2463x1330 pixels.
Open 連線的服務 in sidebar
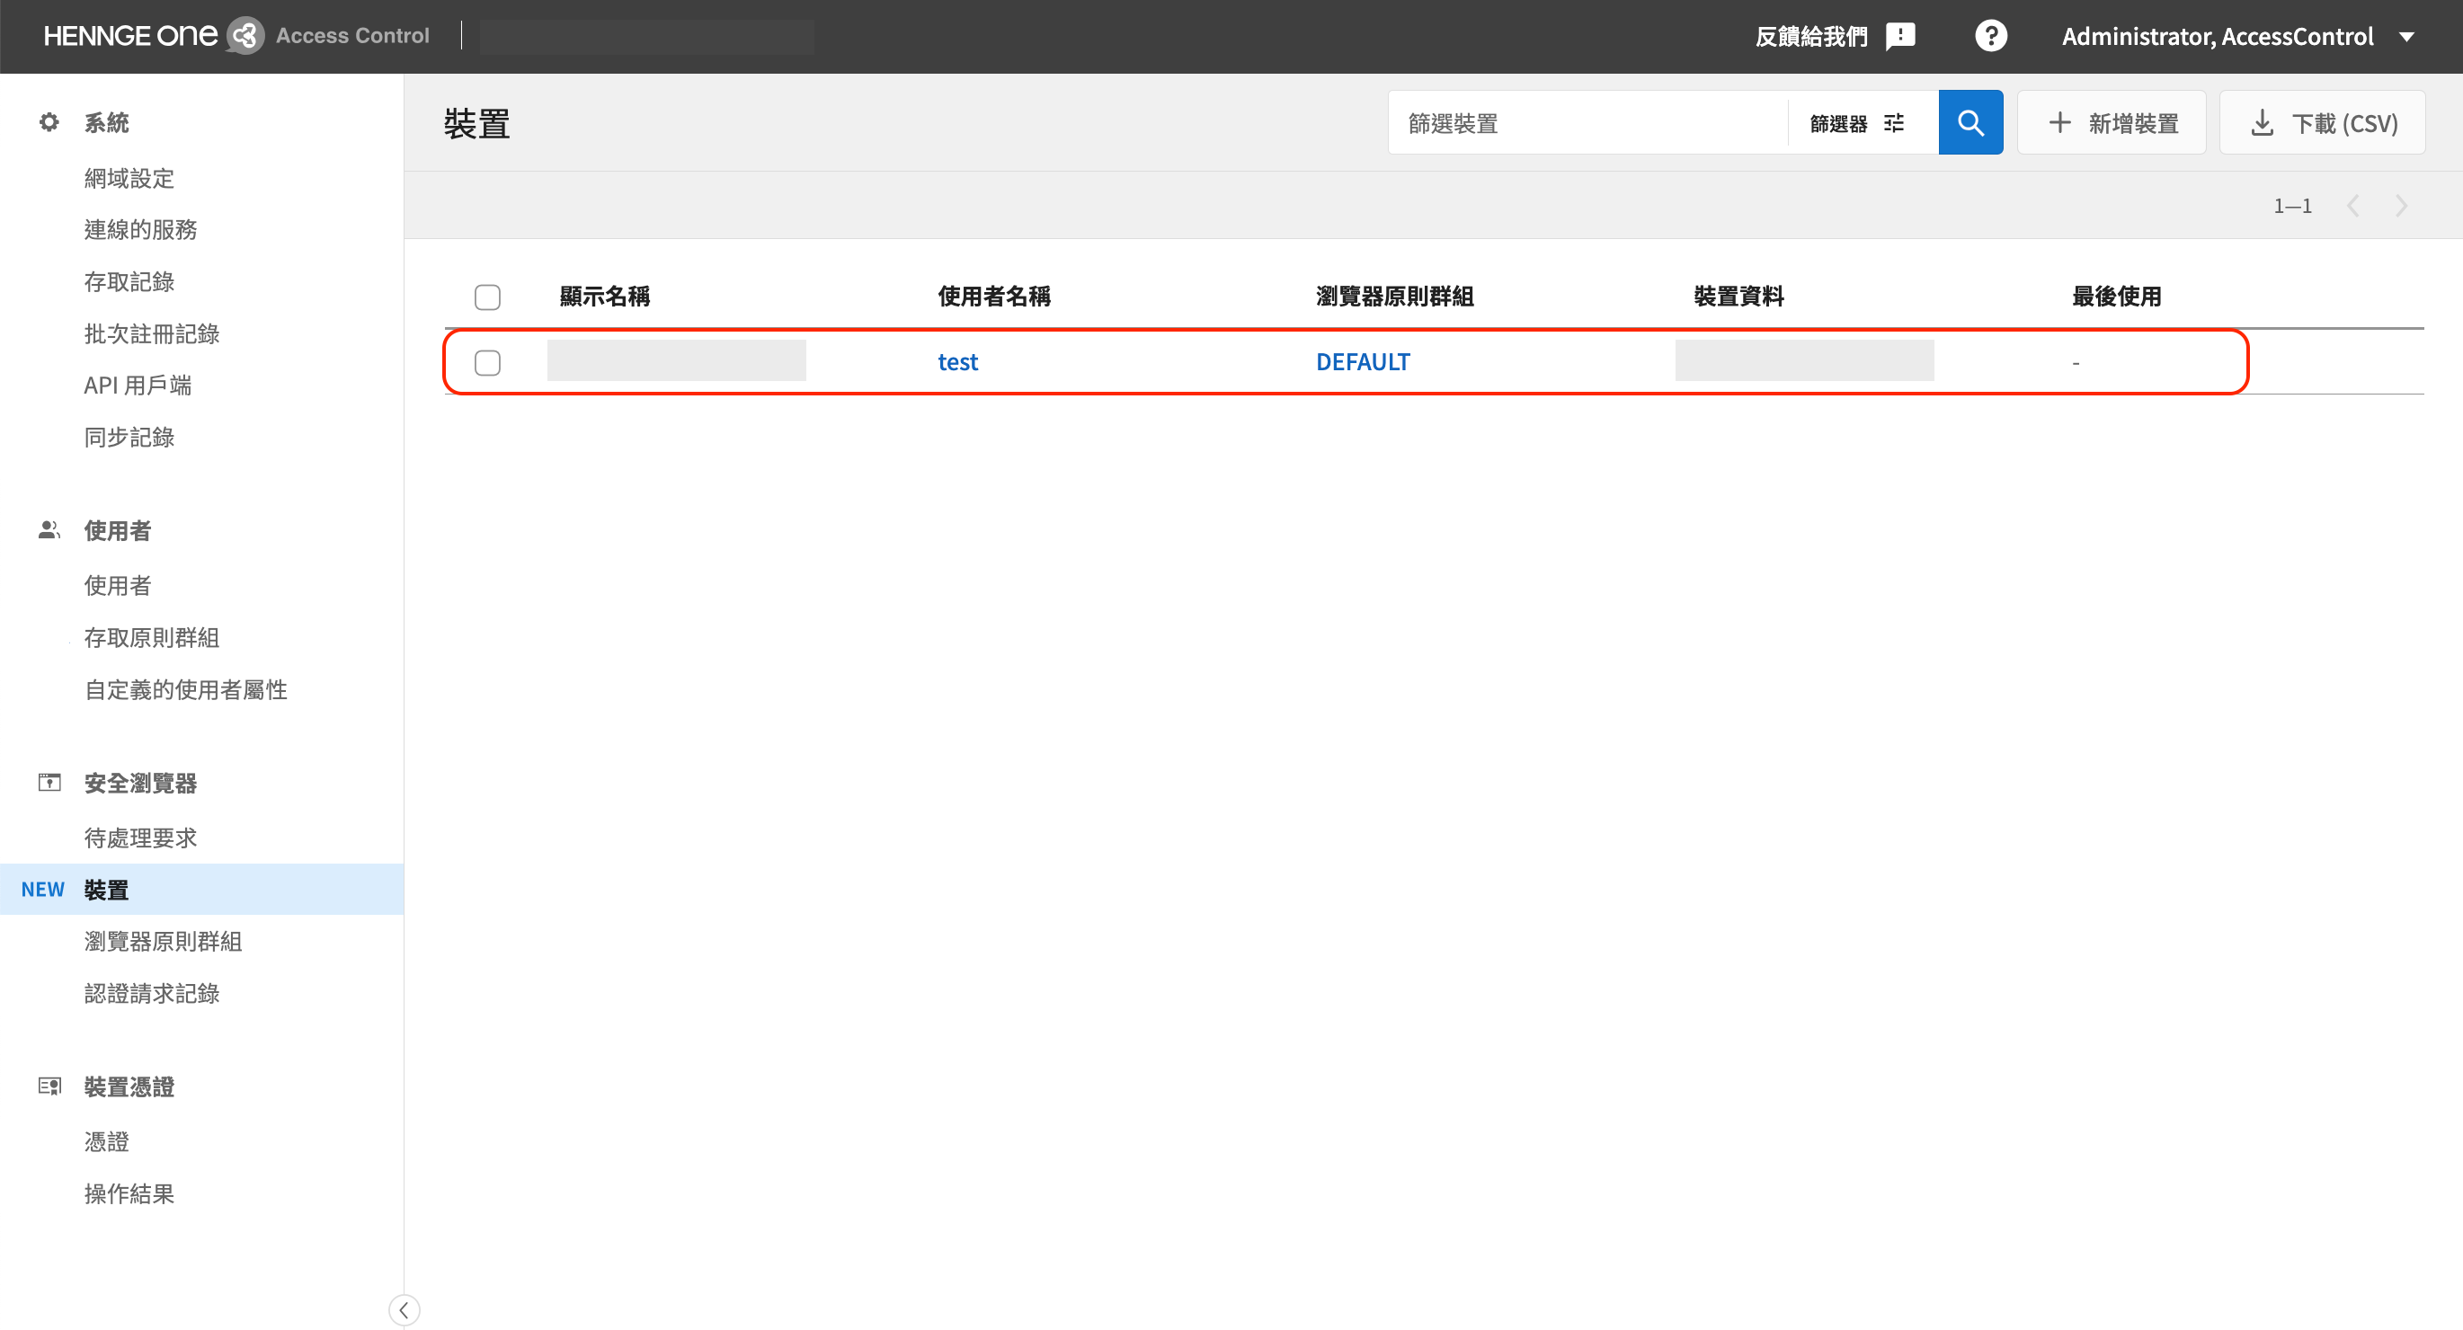pyautogui.click(x=140, y=229)
